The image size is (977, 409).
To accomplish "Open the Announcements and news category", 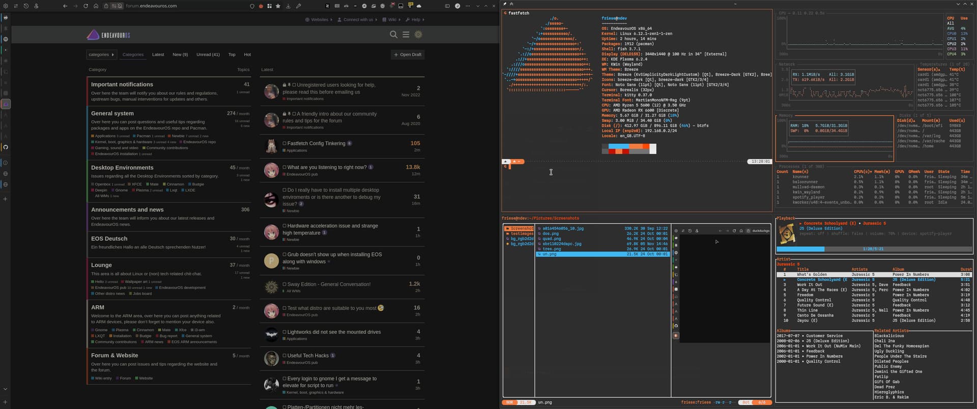I will (x=127, y=210).
